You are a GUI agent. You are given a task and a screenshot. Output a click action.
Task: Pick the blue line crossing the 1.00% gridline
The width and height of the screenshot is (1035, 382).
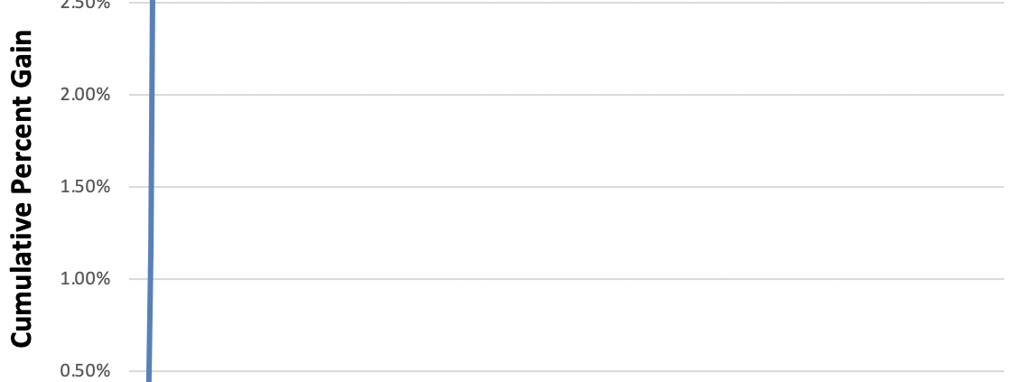(x=150, y=279)
